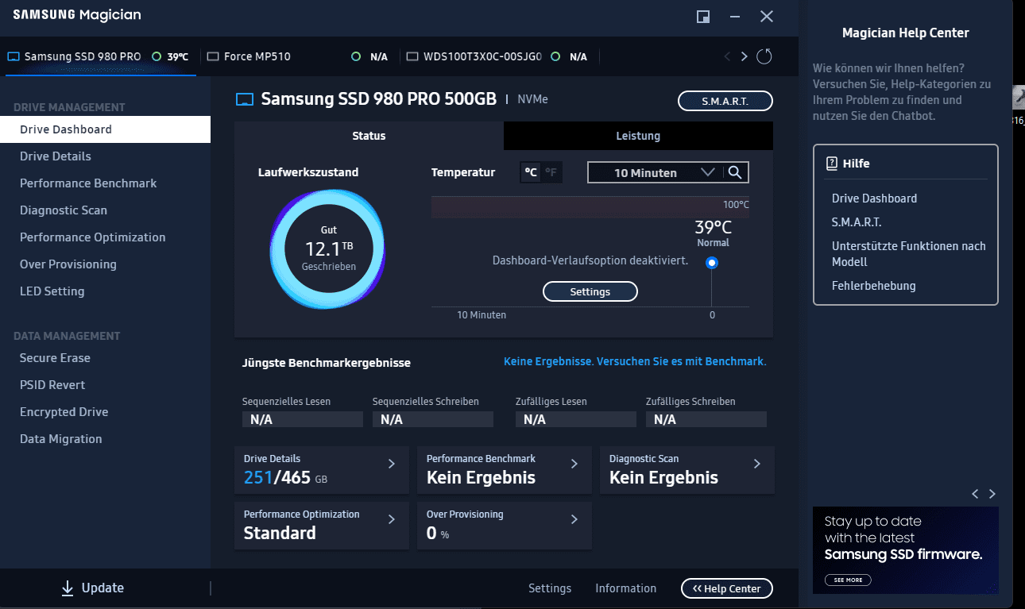Click the blue temperature graph marker dot
Screen dimensions: 1025x609
(x=712, y=263)
